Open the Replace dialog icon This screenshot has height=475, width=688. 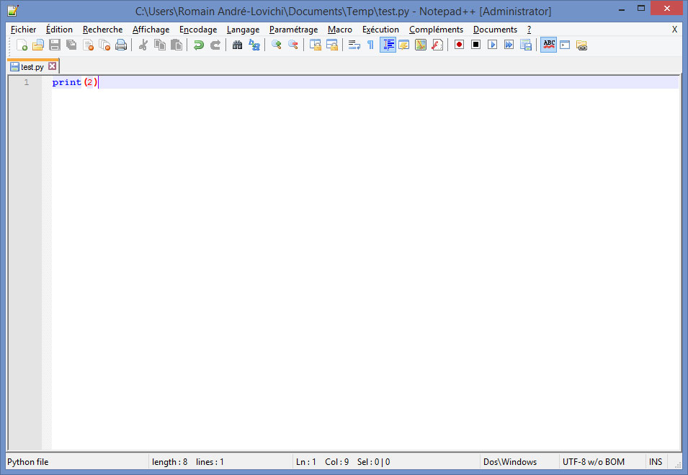click(254, 45)
